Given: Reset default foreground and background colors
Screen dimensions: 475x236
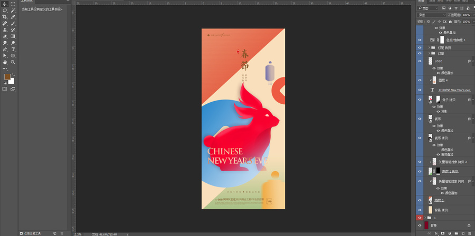Looking at the screenshot, I should (x=5, y=83).
